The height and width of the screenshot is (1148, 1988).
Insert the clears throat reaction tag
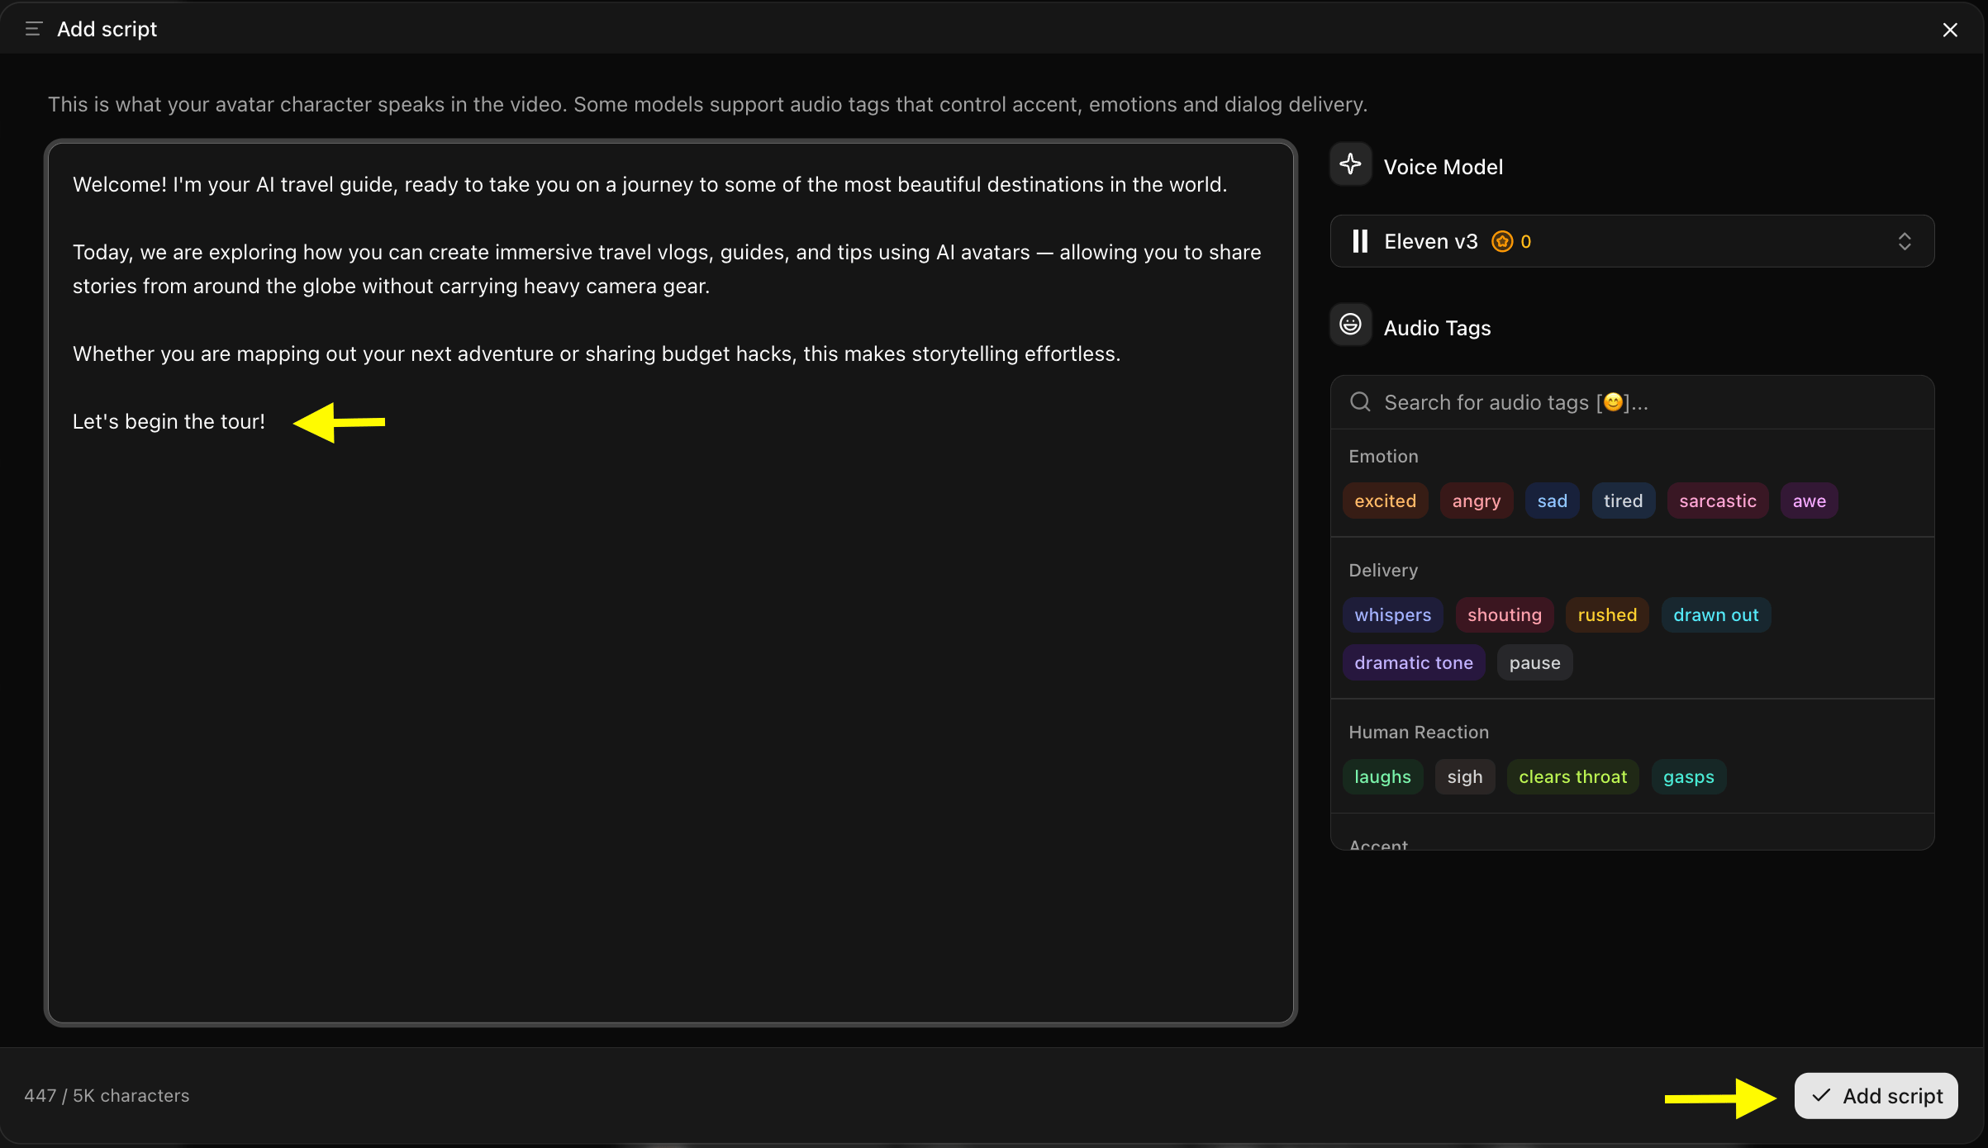click(x=1572, y=776)
